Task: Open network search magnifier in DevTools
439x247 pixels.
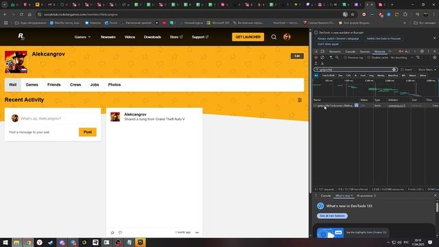Action: (337, 58)
